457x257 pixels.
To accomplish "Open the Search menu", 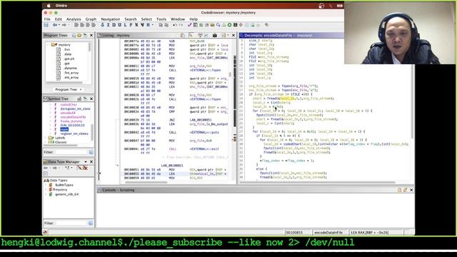I will (x=131, y=19).
